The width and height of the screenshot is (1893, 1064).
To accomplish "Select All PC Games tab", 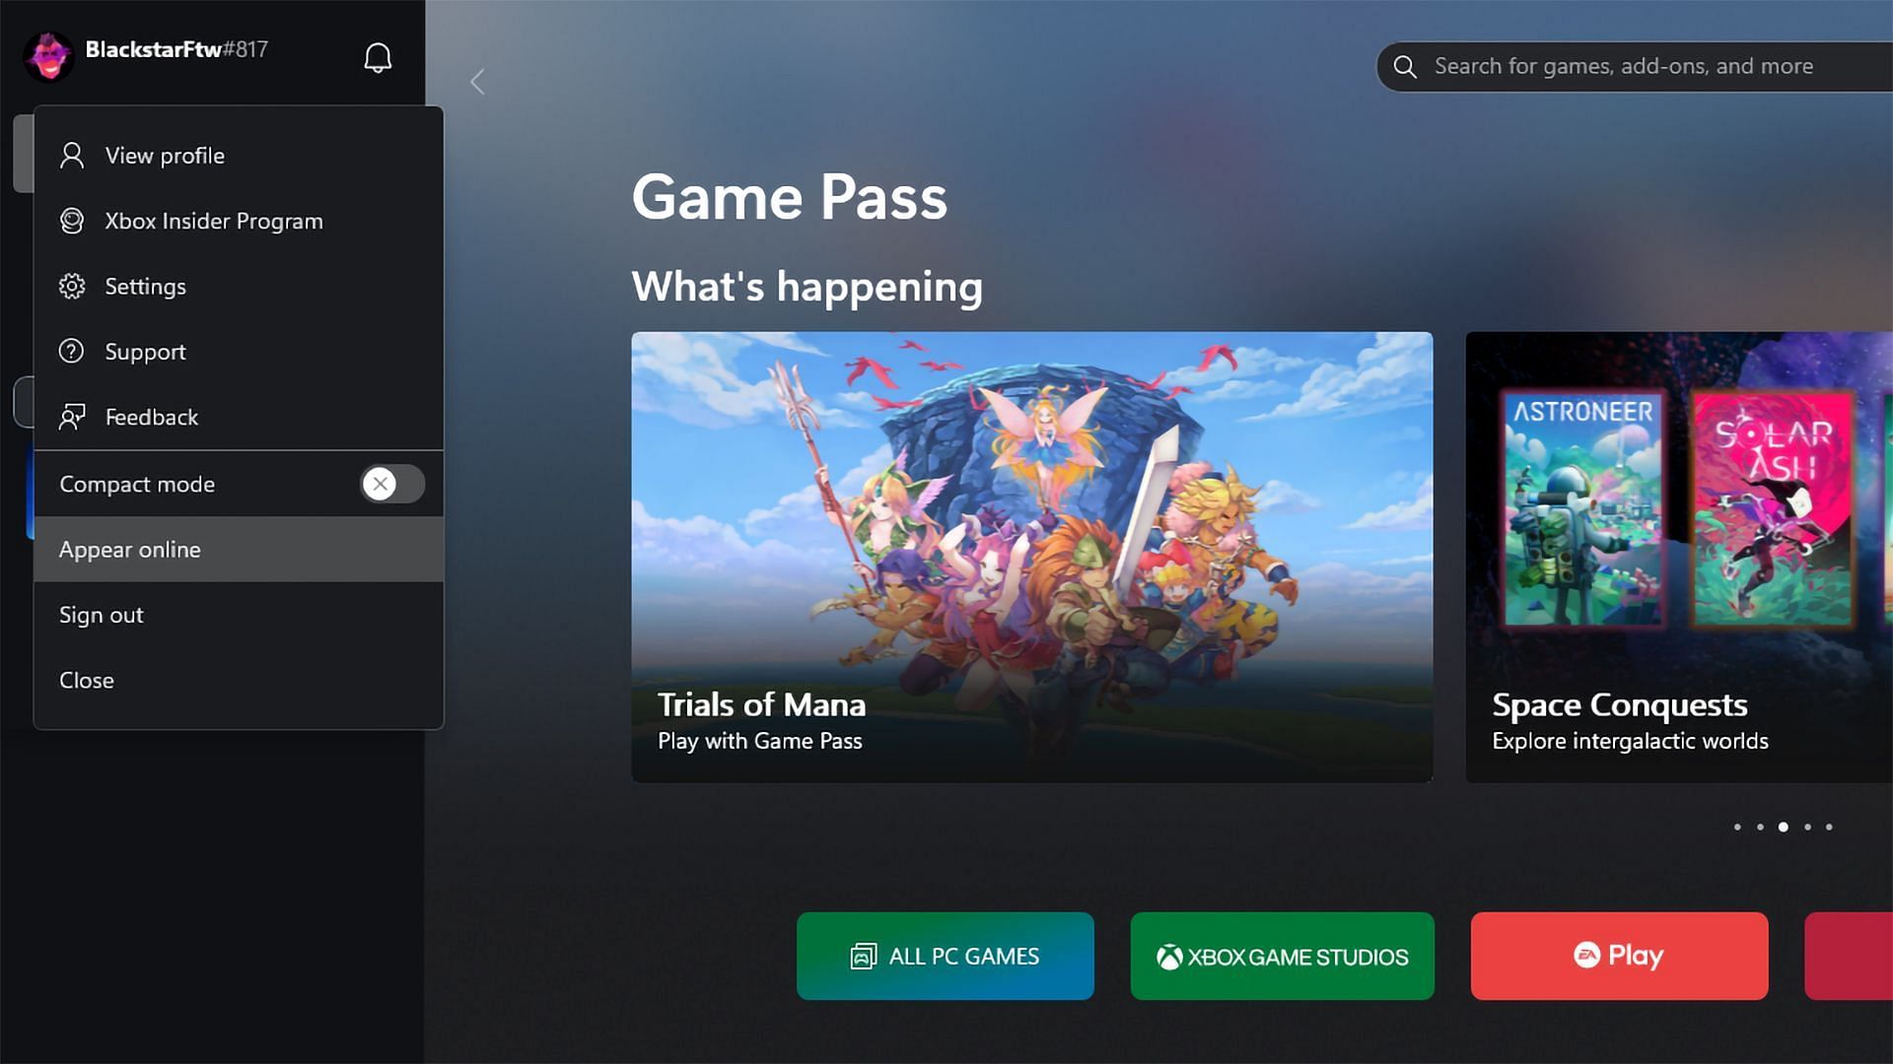I will 946,955.
